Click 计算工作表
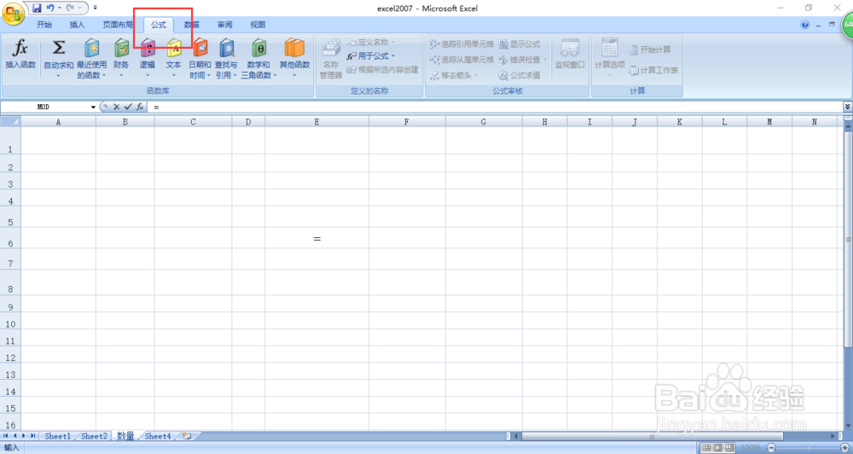853x454 pixels. (654, 70)
